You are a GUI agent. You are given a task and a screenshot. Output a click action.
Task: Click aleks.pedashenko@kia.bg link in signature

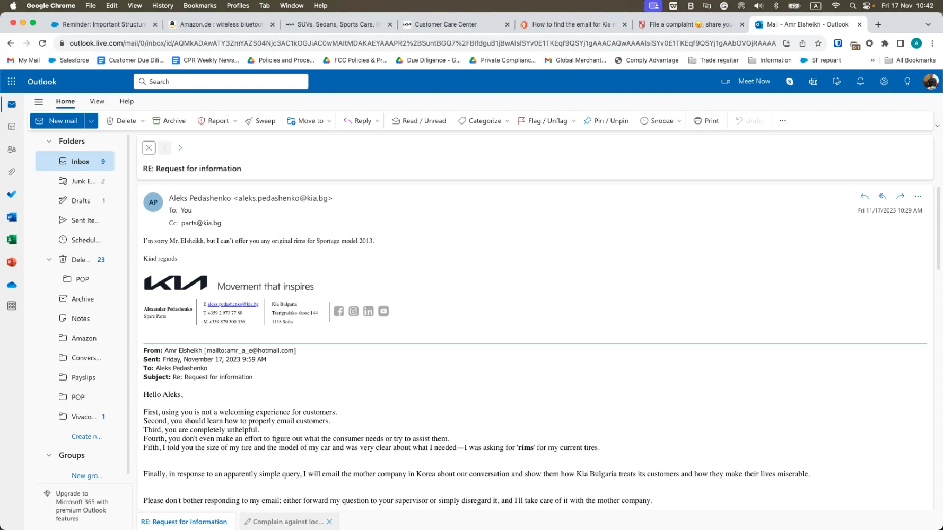click(x=233, y=304)
